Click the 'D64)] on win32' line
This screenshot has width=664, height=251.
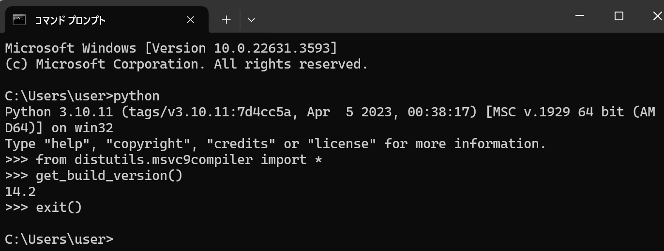click(x=59, y=128)
